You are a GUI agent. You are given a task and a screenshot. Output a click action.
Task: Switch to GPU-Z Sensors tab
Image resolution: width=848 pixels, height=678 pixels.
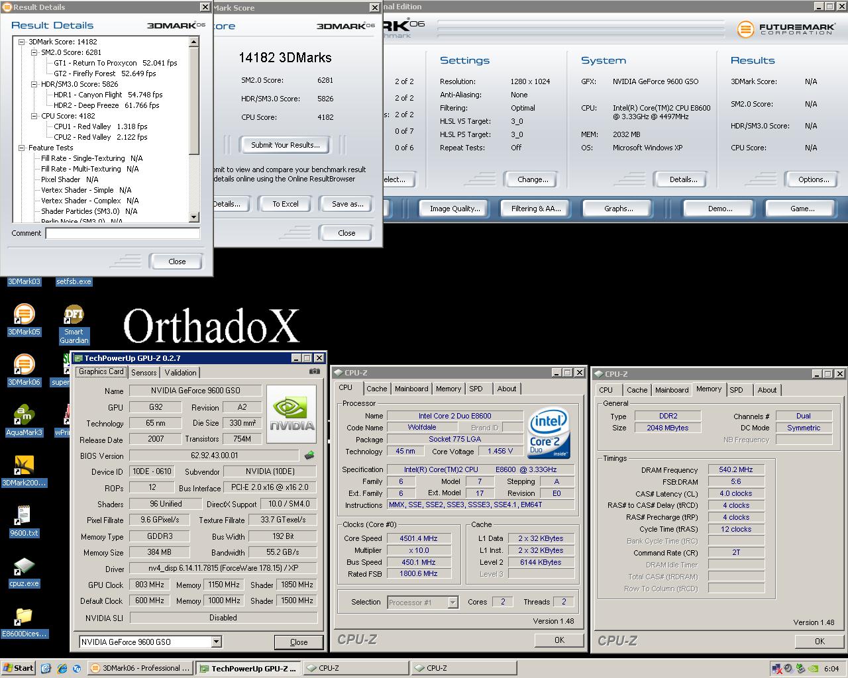(x=144, y=372)
